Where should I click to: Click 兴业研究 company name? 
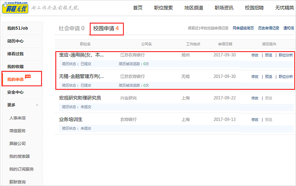[128, 98]
